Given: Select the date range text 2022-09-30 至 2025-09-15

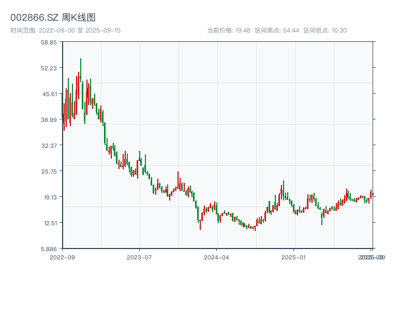Looking at the screenshot, I should pyautogui.click(x=80, y=30).
